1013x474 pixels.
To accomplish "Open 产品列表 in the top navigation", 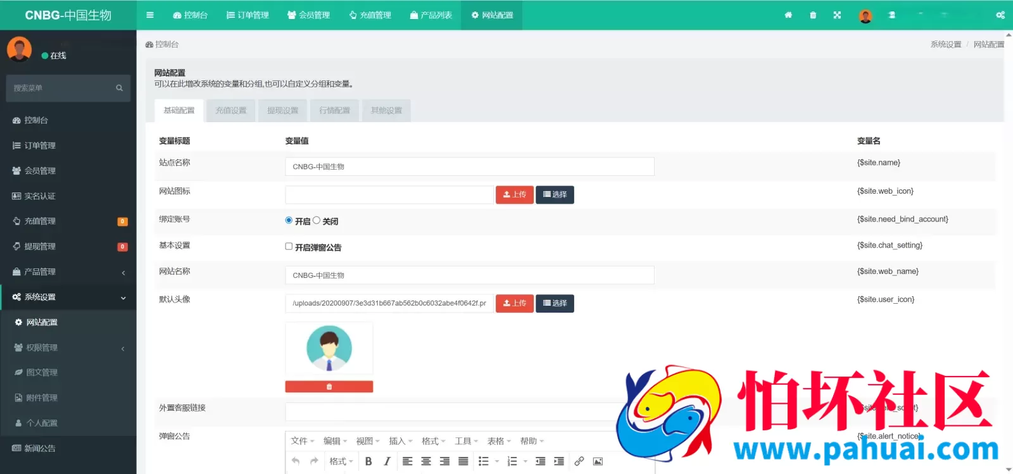I will coord(431,15).
